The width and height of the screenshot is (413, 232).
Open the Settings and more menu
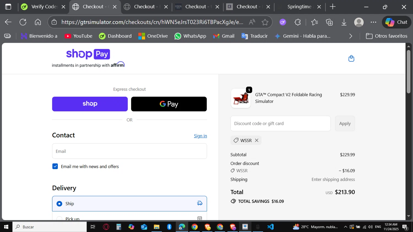(x=373, y=22)
